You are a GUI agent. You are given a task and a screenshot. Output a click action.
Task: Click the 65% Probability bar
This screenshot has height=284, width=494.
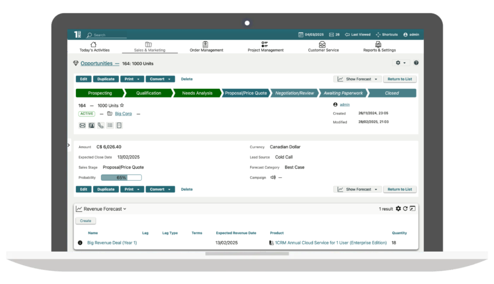[121, 177]
